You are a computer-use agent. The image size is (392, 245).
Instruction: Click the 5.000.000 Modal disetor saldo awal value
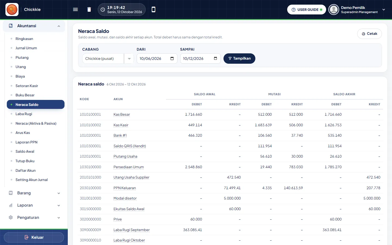pyautogui.click(x=232, y=198)
